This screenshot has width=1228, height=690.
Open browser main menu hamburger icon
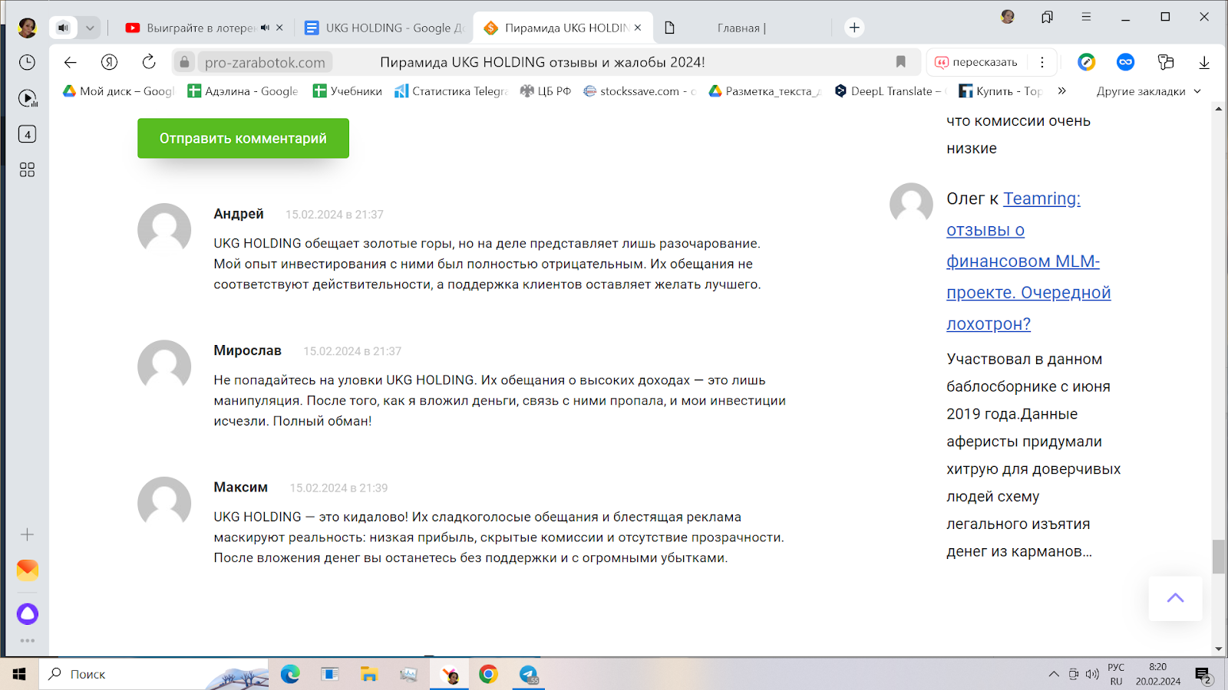tap(1086, 16)
